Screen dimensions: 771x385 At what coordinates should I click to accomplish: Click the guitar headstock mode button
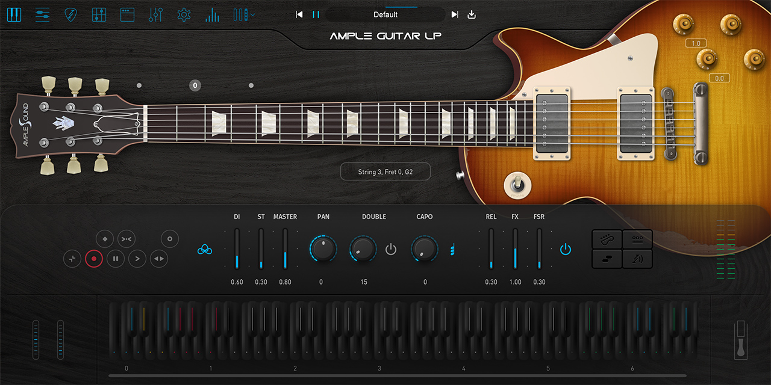tap(607, 239)
